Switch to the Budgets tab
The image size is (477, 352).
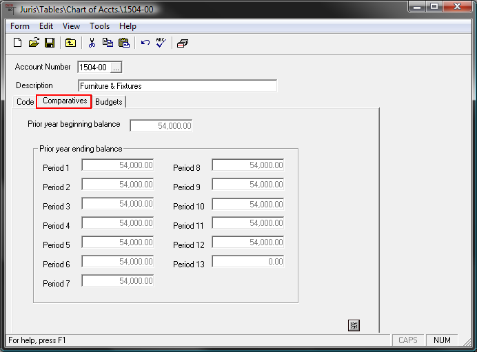[x=109, y=102]
